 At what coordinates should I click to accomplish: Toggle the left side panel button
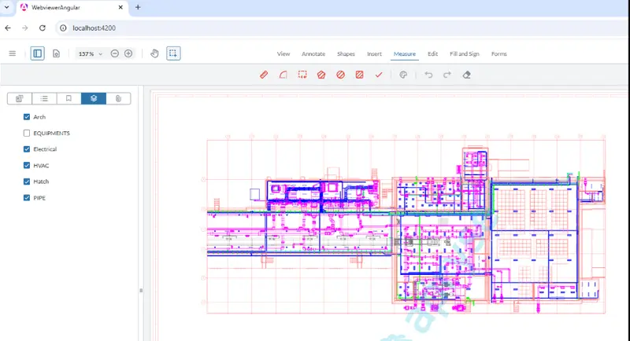37,53
